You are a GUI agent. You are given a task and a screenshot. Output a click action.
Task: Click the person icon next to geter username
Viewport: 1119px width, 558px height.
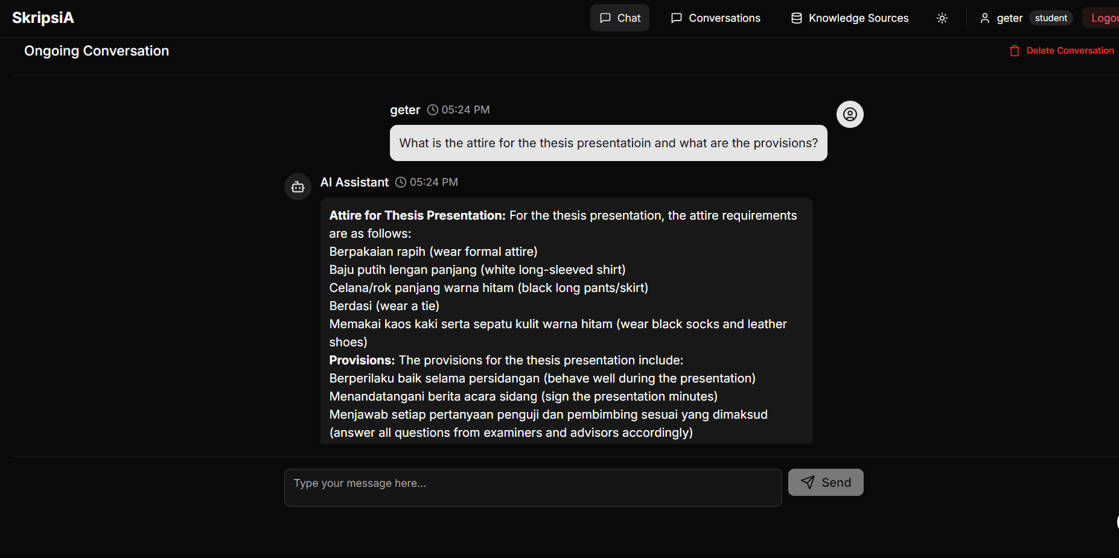point(985,17)
